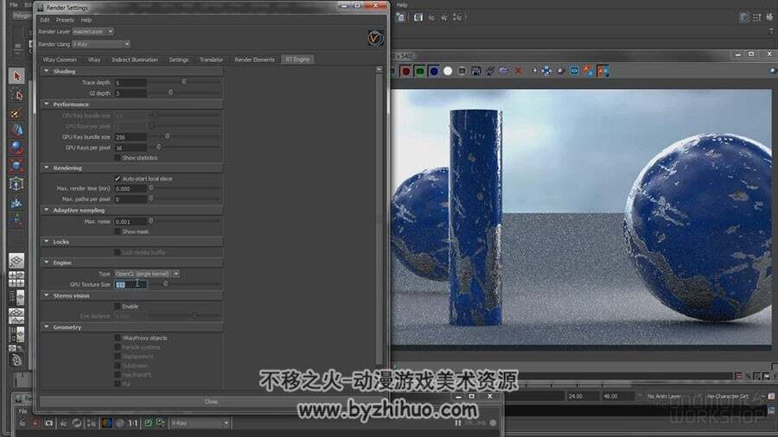Viewport: 778px width, 437px height.
Task: Check Enable under Stereo vision
Action: click(118, 307)
